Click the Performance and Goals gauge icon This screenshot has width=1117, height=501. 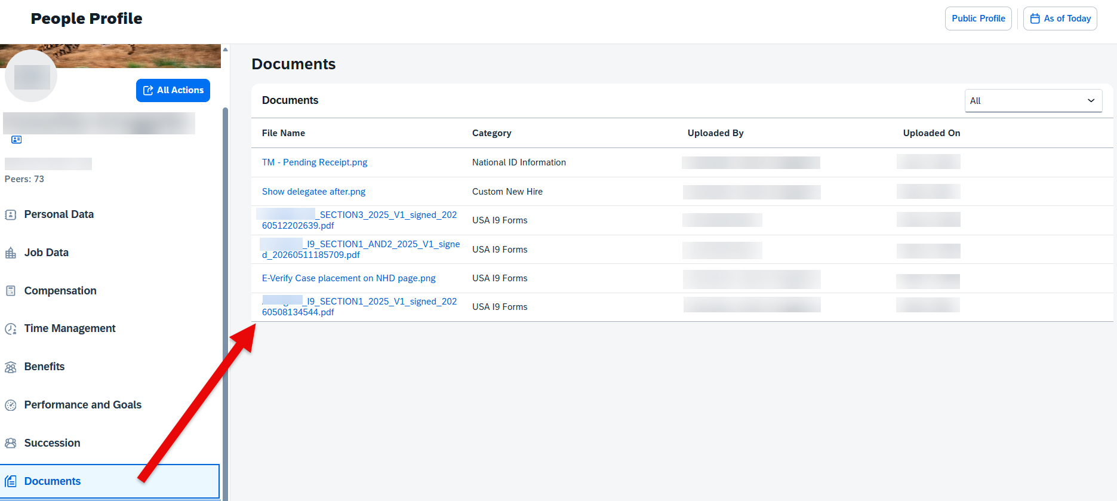pyautogui.click(x=11, y=405)
